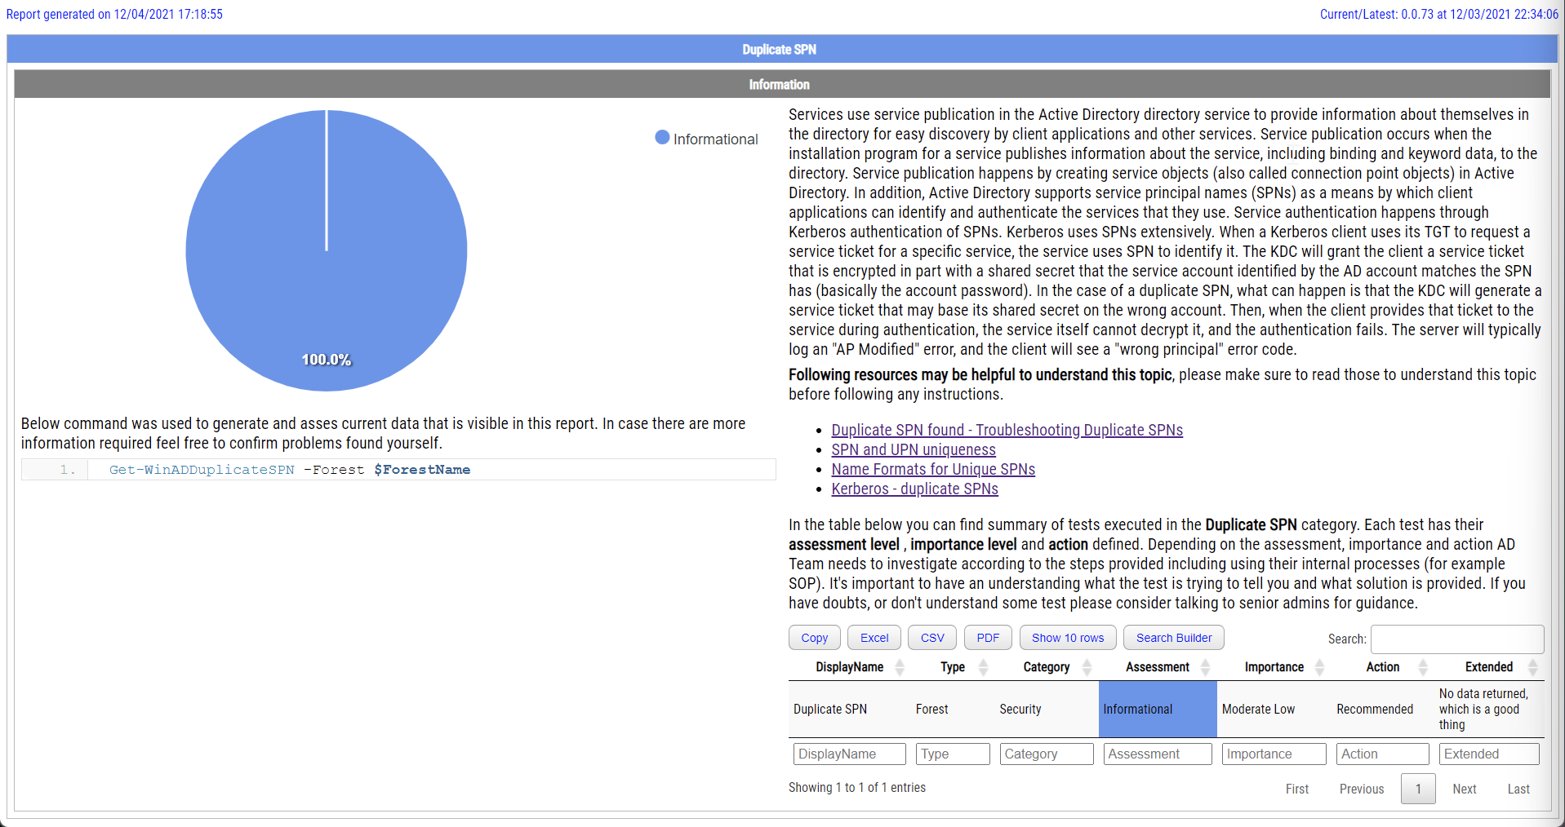This screenshot has width=1565, height=827.
Task: Click sort icon beside Action header
Action: (1423, 667)
